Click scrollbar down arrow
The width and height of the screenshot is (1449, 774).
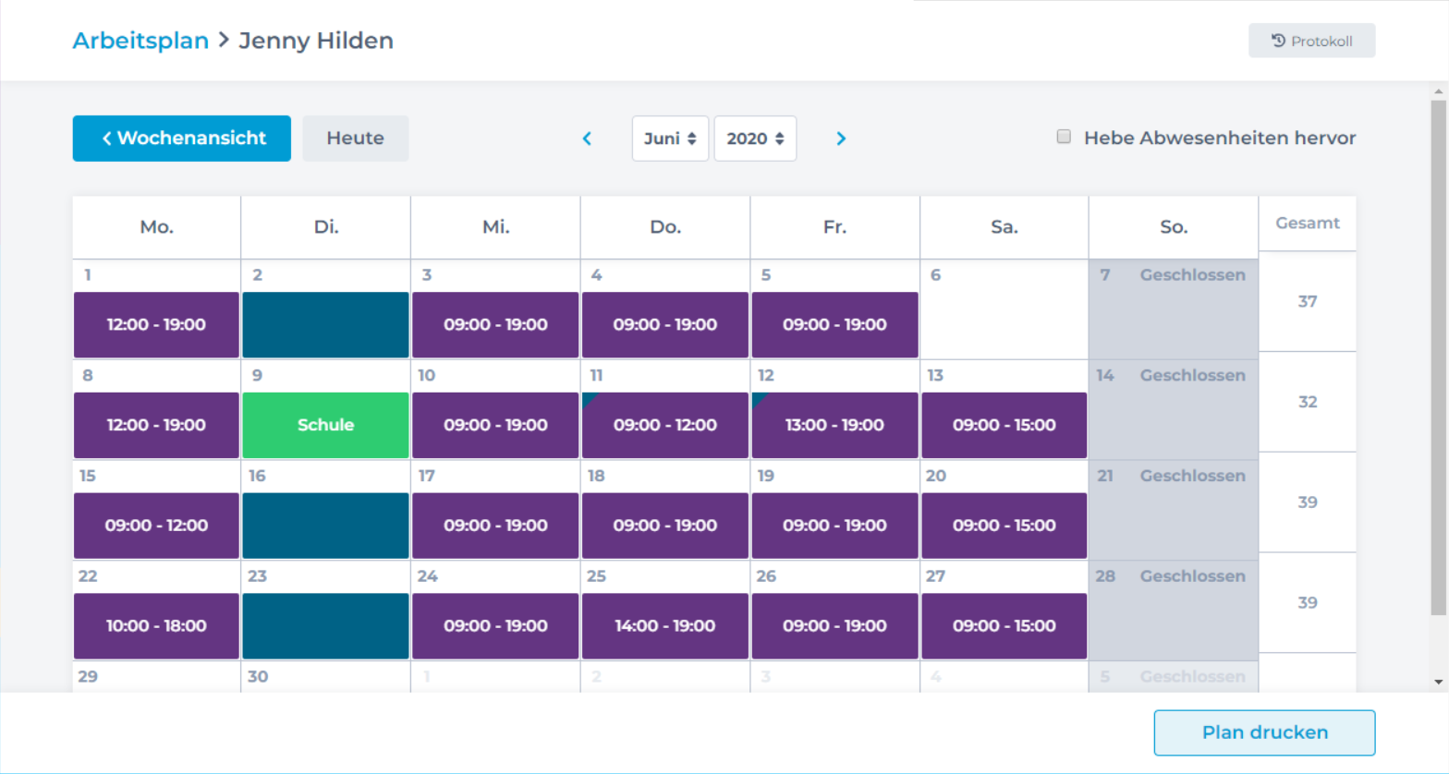click(x=1438, y=682)
